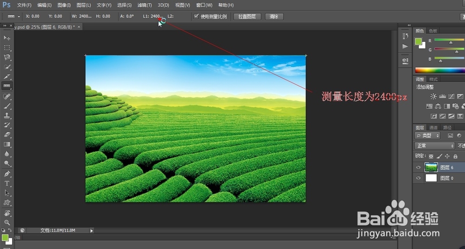Toggle adjustment layer filter icon
Screen dimensions: 465x249
pyautogui.click(x=459, y=135)
